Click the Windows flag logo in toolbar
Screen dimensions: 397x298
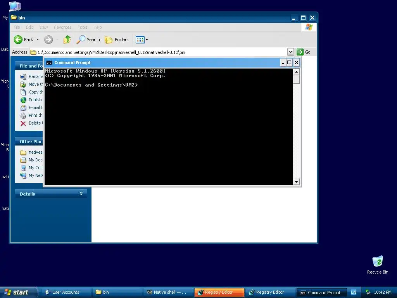[309, 27]
